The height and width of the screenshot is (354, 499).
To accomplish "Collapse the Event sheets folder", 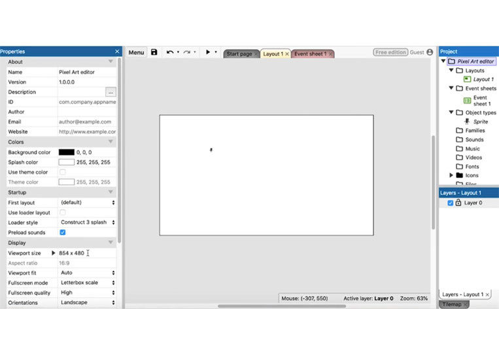I will coord(451,88).
